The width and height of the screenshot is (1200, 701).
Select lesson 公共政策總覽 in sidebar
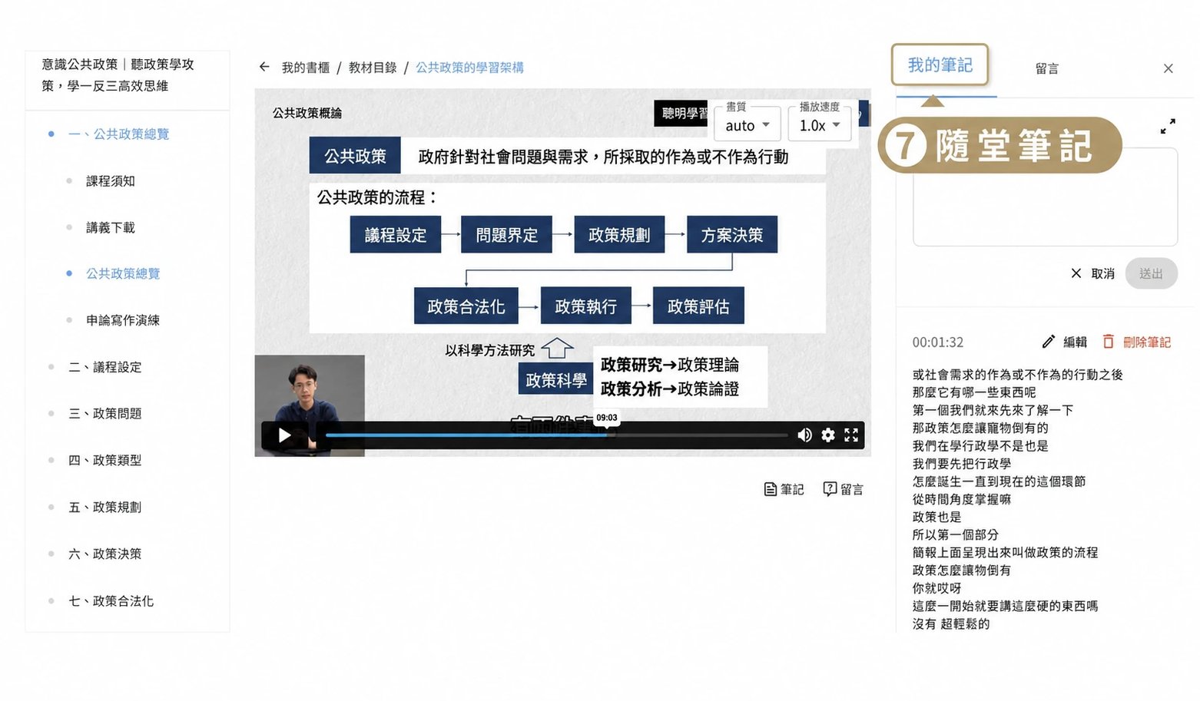(123, 273)
